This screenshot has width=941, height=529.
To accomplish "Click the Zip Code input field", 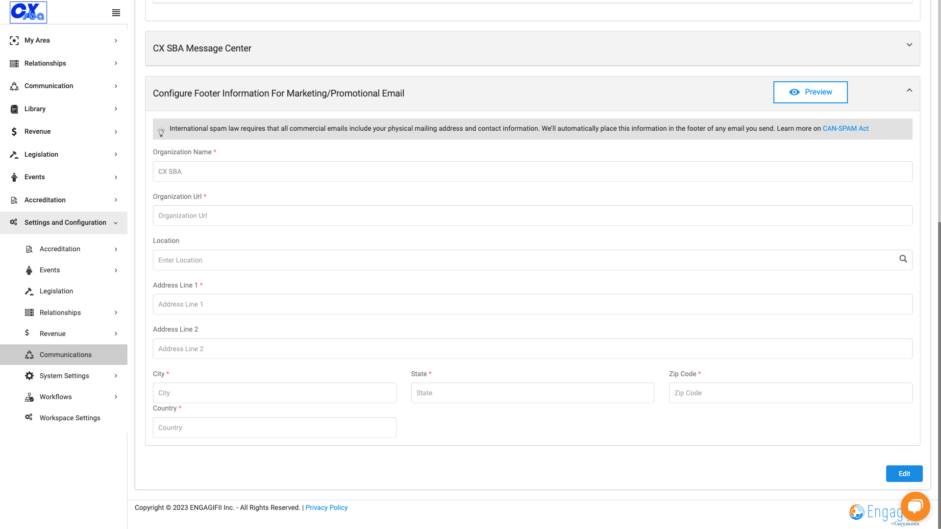I will [x=791, y=393].
